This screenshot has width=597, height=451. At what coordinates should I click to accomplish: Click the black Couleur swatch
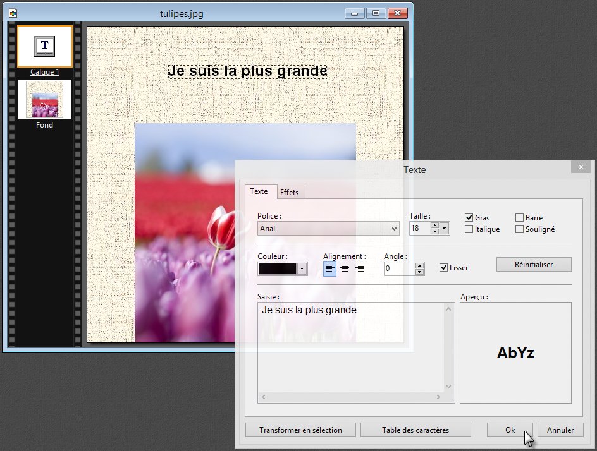tap(278, 269)
